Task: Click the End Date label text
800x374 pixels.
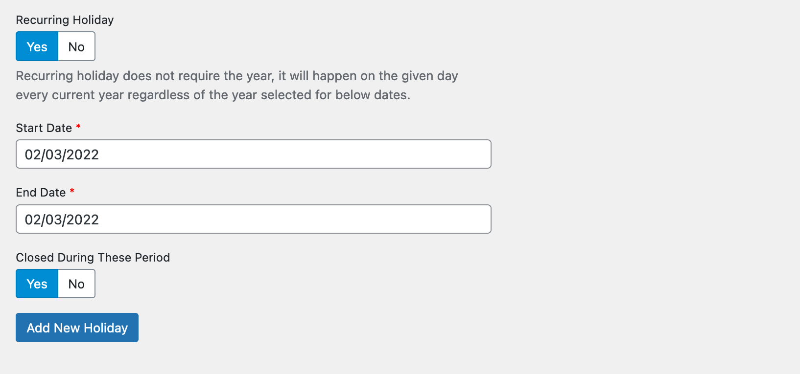Action: [x=41, y=193]
